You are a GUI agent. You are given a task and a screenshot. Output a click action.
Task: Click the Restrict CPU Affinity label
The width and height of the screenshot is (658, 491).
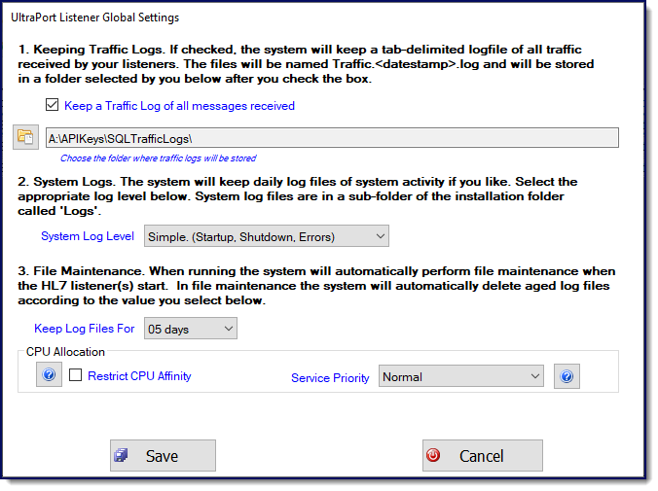(x=139, y=375)
